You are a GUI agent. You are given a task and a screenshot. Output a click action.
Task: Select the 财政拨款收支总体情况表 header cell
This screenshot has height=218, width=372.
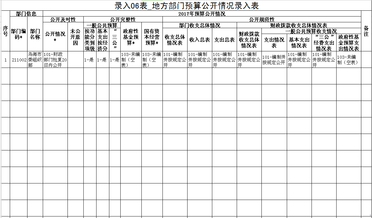299,25
